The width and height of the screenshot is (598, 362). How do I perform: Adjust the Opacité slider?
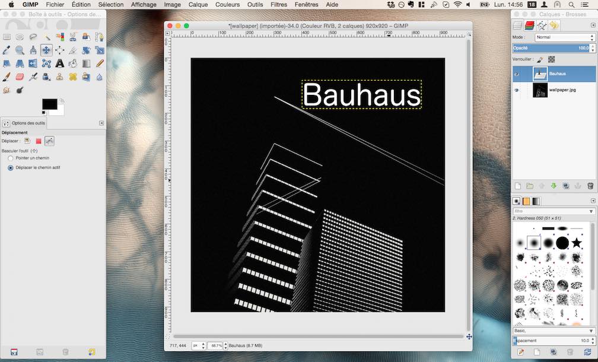click(551, 48)
